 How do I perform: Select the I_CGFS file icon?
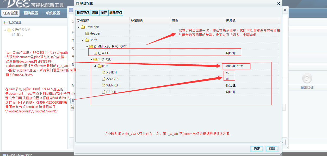click(95, 53)
